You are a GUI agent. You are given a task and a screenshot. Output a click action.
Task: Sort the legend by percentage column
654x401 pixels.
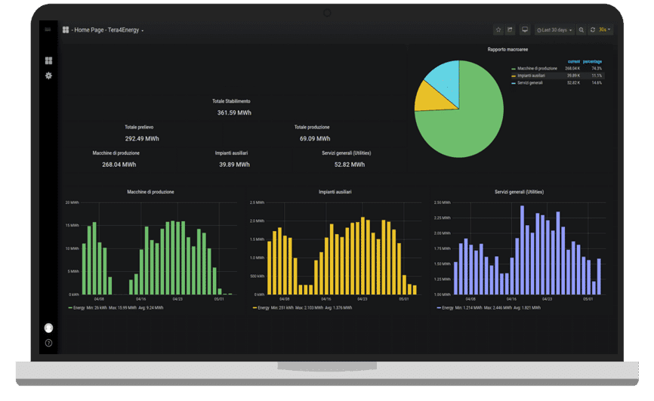pos(592,61)
